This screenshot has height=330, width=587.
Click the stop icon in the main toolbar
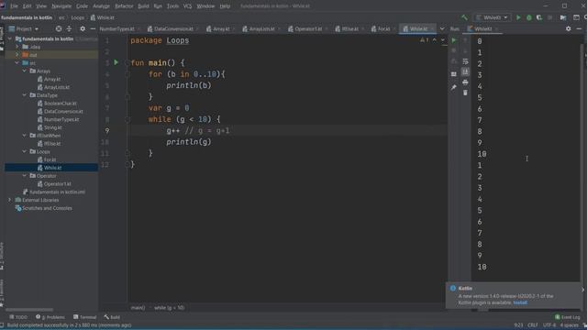coord(550,17)
